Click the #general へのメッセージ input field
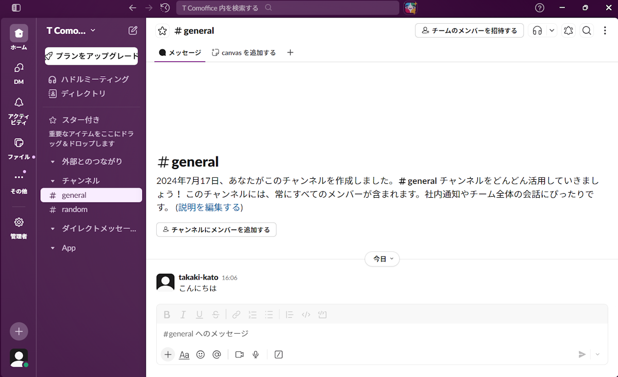 point(382,334)
